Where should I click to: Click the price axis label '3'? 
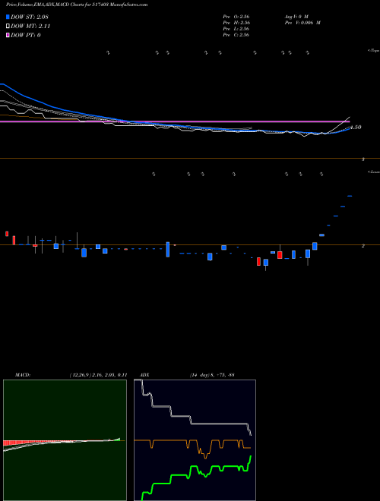point(363,159)
